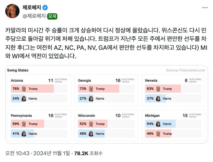Image resolution: width=213 pixels, height=162 pixels.
Task: Click the green 오피 badge
Action: [x=52, y=16]
